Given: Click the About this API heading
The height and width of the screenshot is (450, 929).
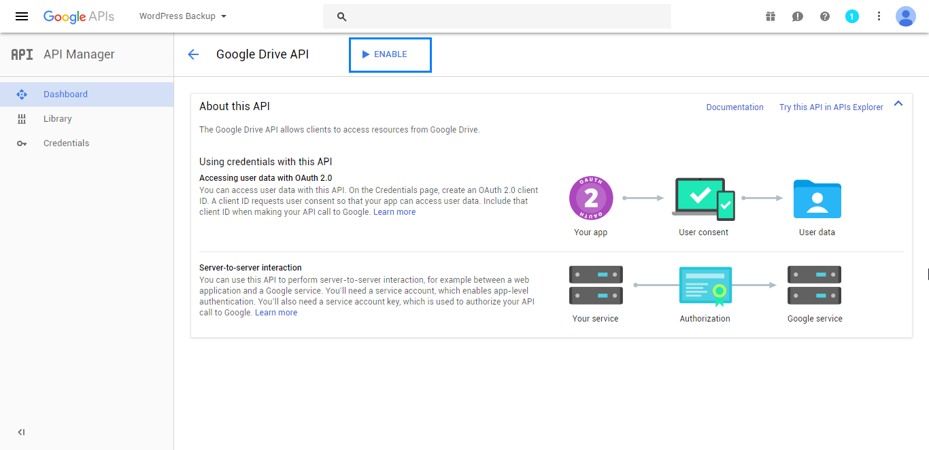Looking at the screenshot, I should click(235, 106).
